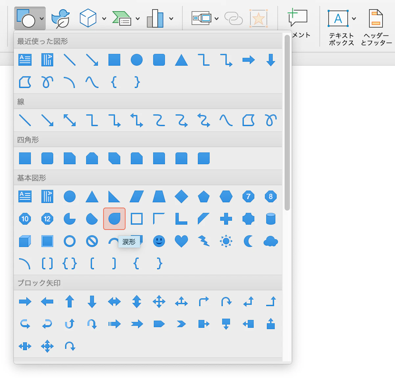Pick the smiley face shape
Viewport: 395px width, 383px height.
[x=159, y=241]
